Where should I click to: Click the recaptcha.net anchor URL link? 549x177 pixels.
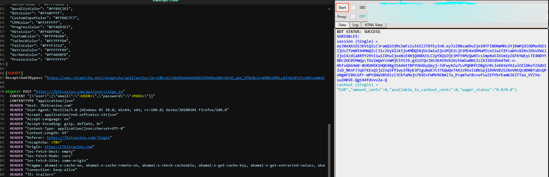184,78
